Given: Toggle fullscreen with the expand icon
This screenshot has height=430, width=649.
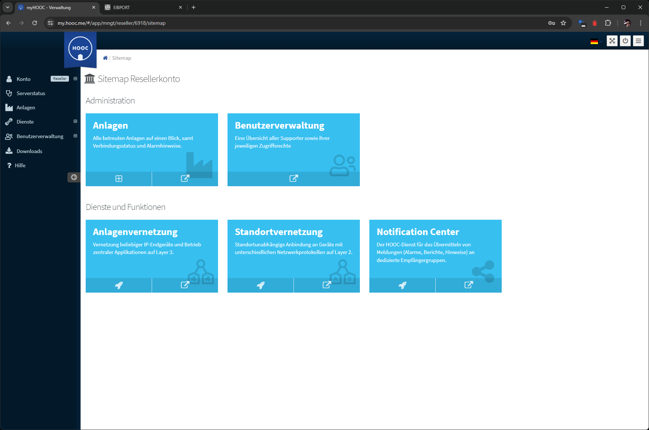Looking at the screenshot, I should pos(612,41).
